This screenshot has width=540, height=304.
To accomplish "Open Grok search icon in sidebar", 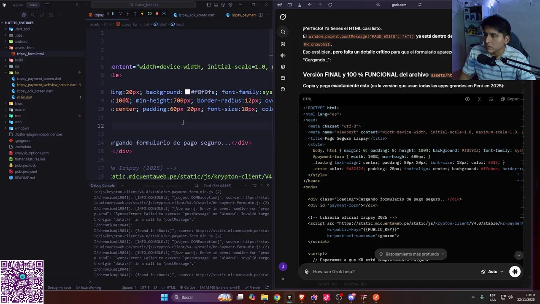I will pos(283,32).
